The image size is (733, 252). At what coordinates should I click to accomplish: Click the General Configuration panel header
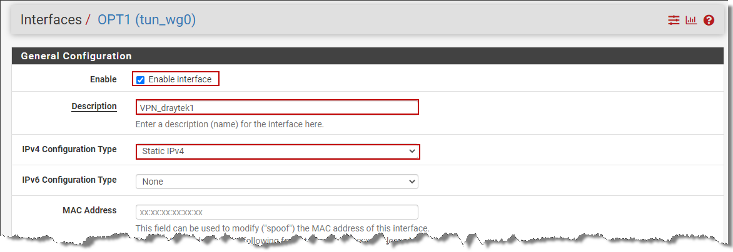pyautogui.click(x=365, y=56)
